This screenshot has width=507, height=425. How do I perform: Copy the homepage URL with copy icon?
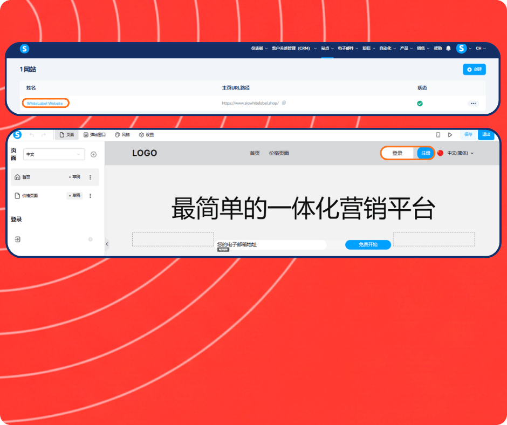tap(284, 103)
